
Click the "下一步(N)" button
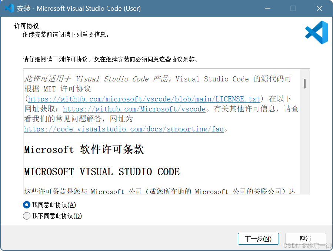point(258,239)
